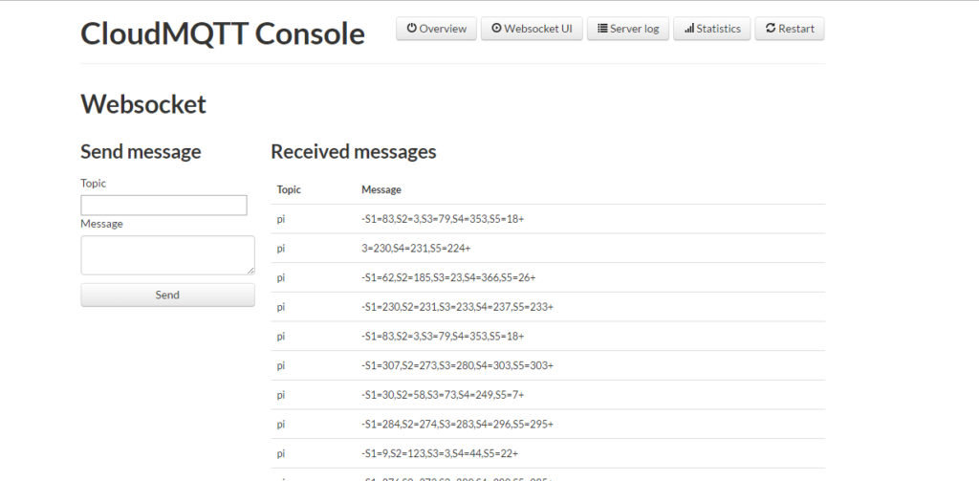
Task: Click the refresh icon on Restart
Action: [x=771, y=28]
